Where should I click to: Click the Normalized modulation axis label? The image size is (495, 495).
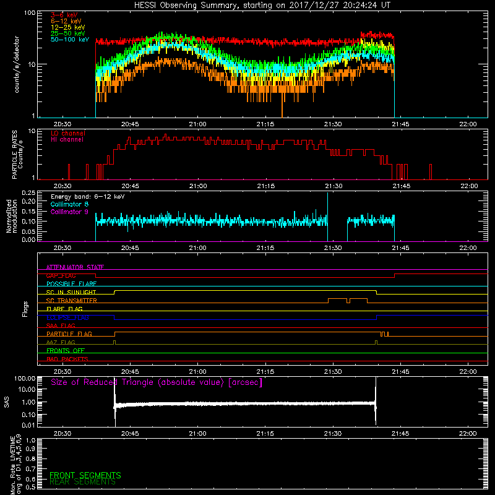12,216
